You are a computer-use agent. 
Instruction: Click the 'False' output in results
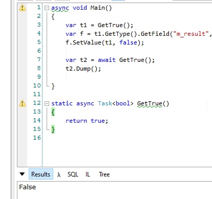(28, 187)
